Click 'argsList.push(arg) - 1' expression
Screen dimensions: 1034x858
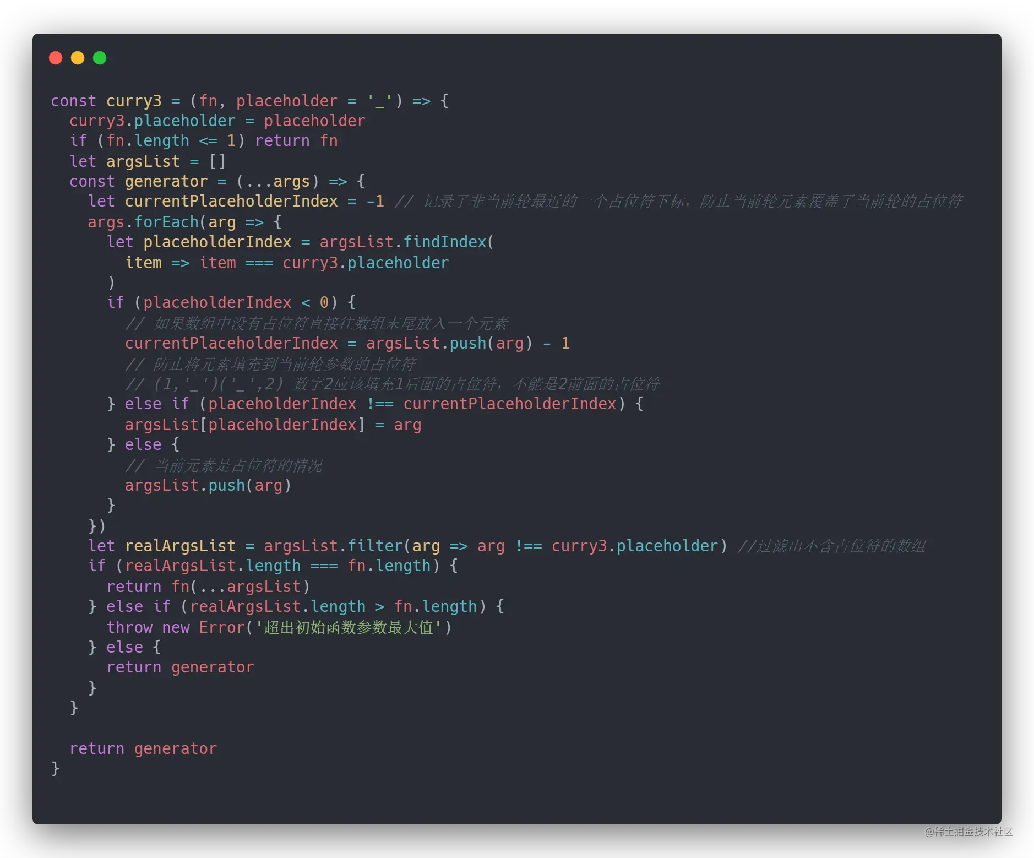(x=467, y=344)
